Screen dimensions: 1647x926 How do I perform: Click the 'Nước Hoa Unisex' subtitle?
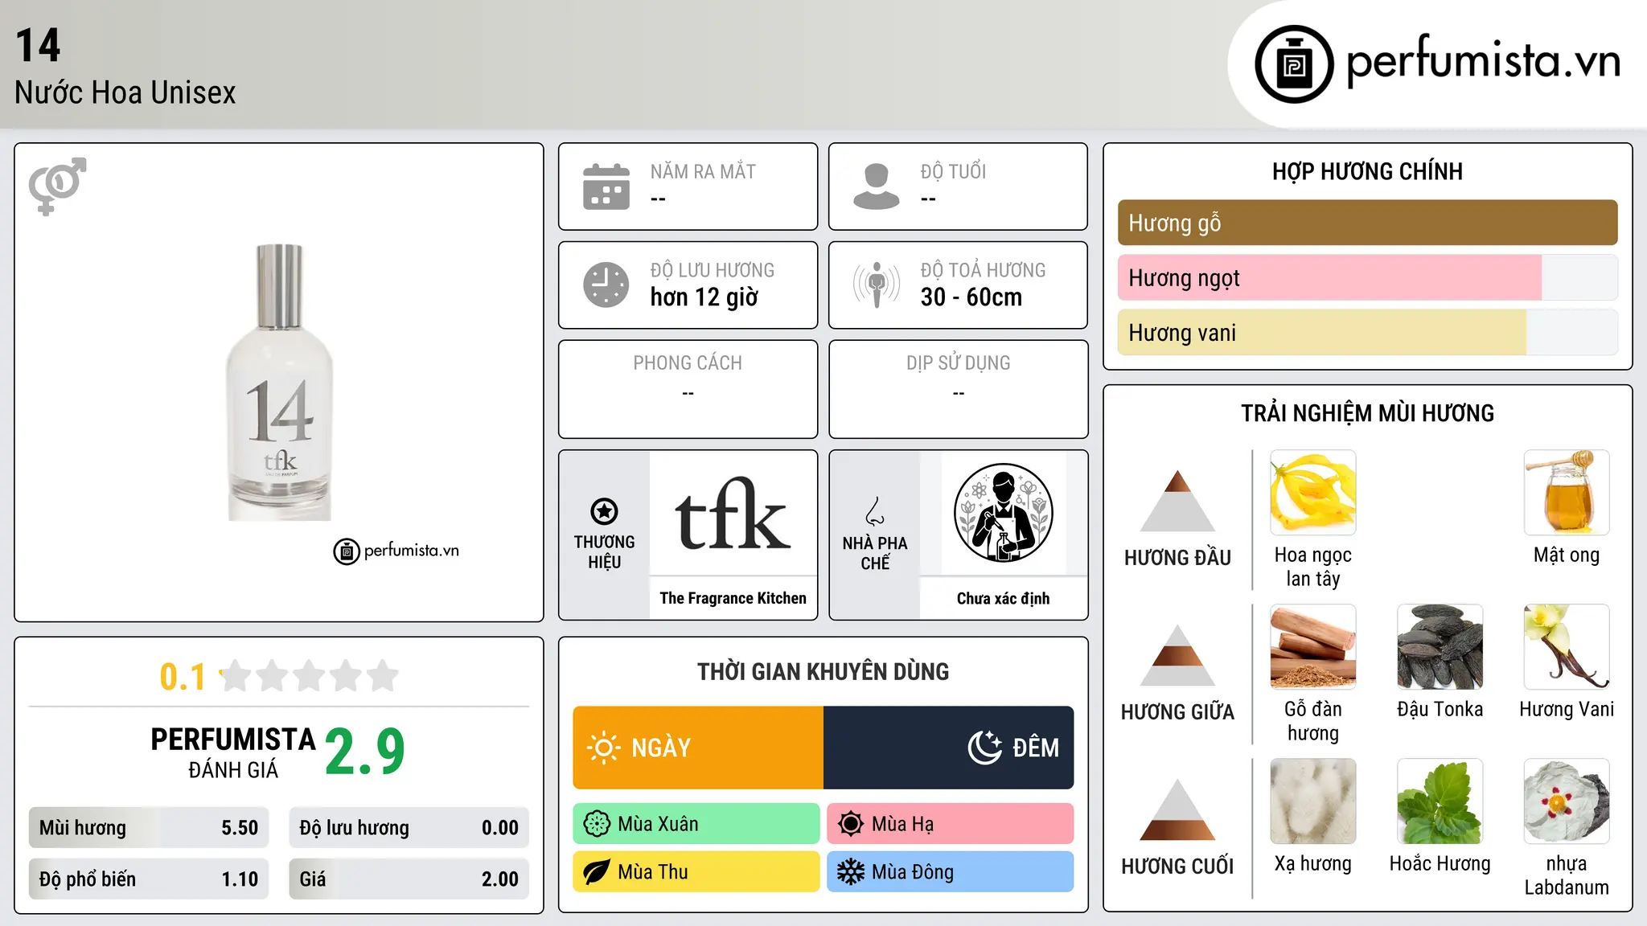(x=125, y=93)
